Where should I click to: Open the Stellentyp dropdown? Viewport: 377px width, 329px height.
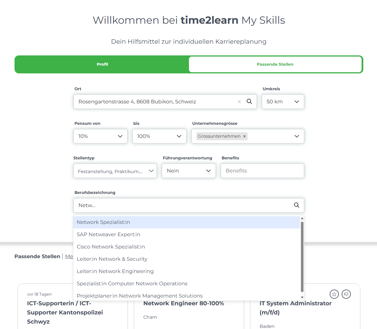pyautogui.click(x=115, y=171)
